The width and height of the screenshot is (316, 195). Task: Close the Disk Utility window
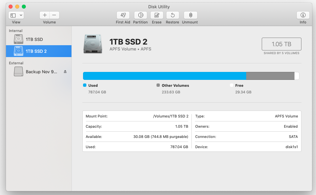pyautogui.click(x=11, y=7)
